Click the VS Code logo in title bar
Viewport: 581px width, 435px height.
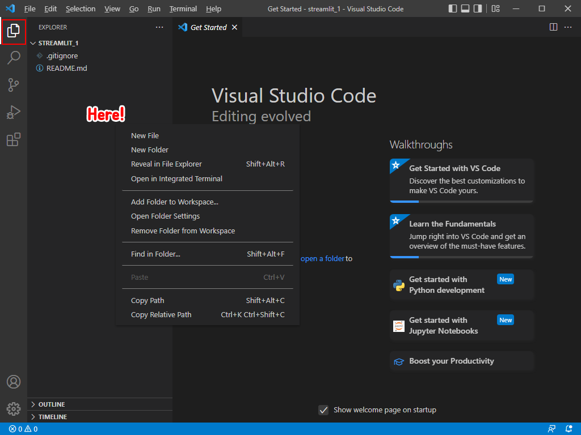coord(10,8)
